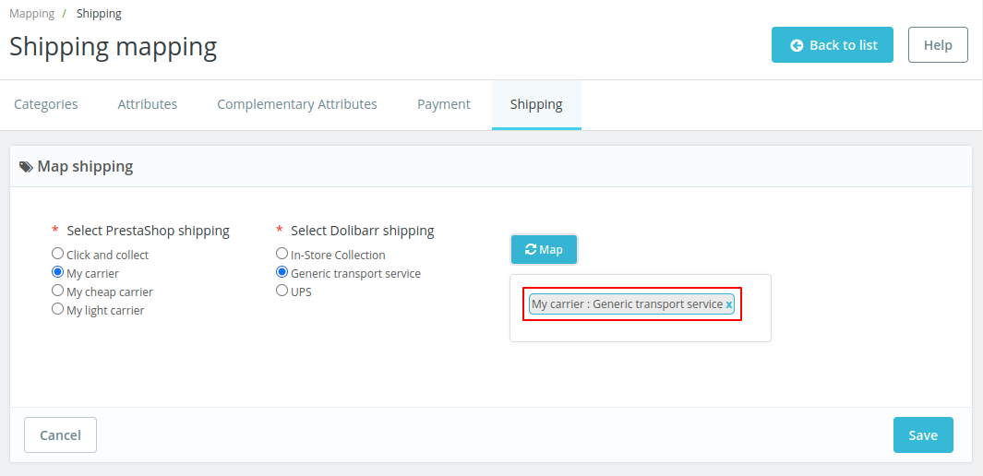
Task: Remove the My carrier mapping tag
Action: click(x=729, y=304)
